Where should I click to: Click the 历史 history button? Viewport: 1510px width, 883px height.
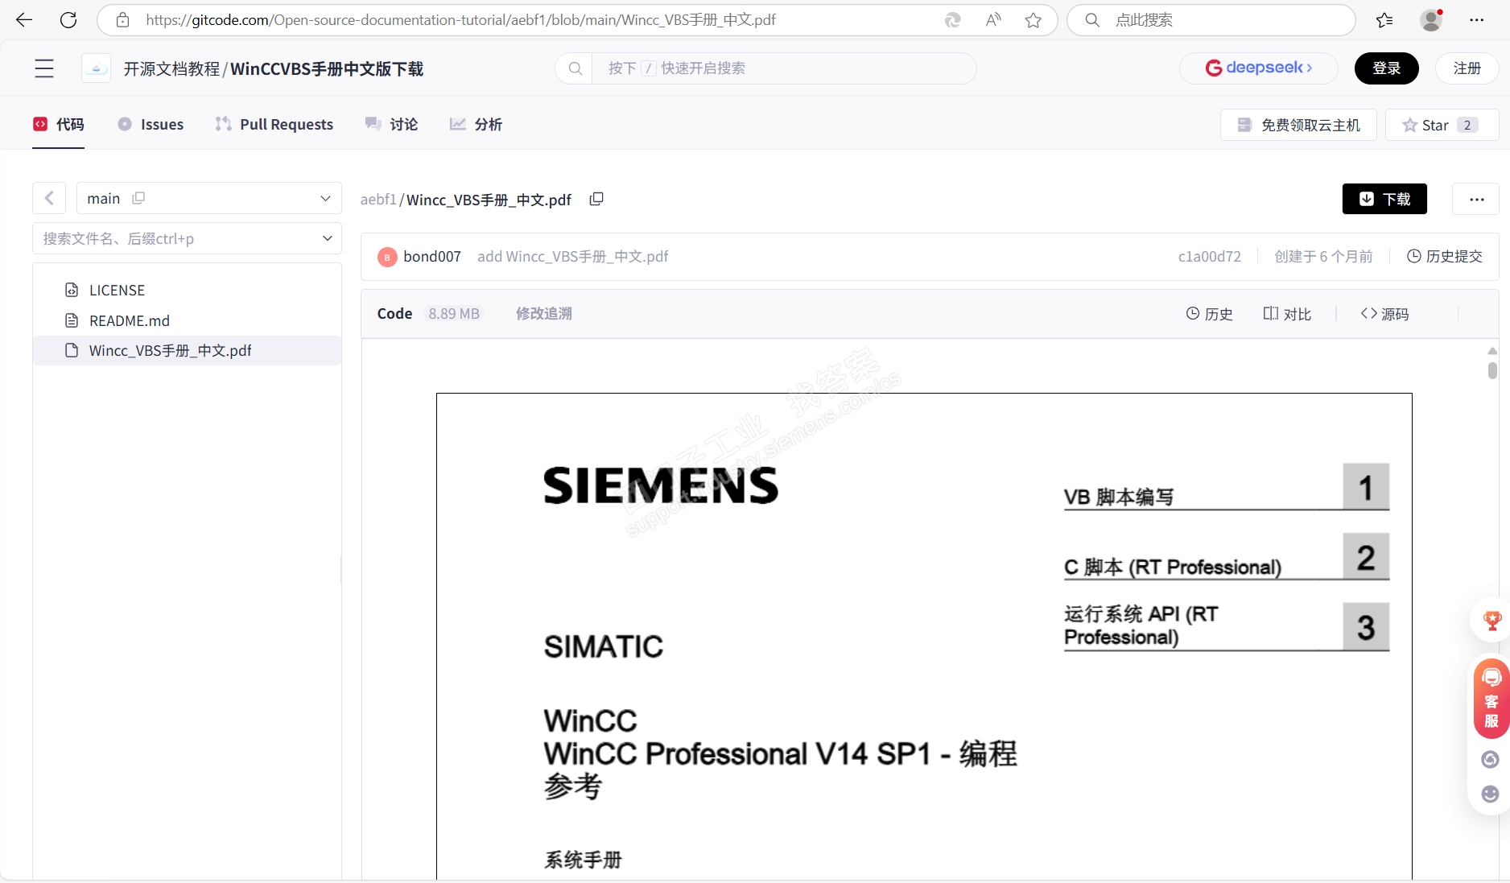pos(1210,314)
